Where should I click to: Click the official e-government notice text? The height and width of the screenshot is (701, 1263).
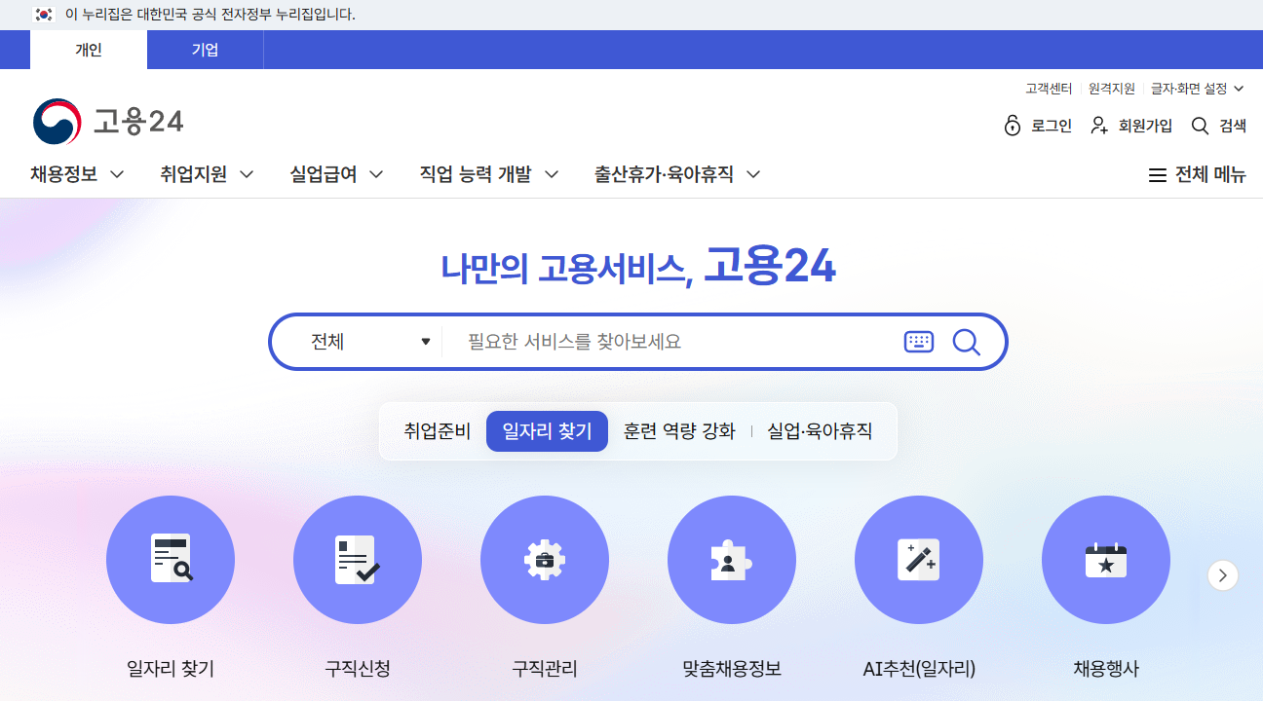(x=210, y=15)
